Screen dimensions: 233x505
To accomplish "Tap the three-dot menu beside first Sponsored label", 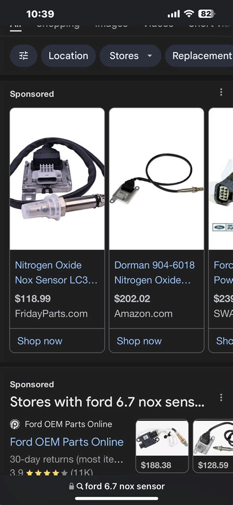I will [x=221, y=92].
